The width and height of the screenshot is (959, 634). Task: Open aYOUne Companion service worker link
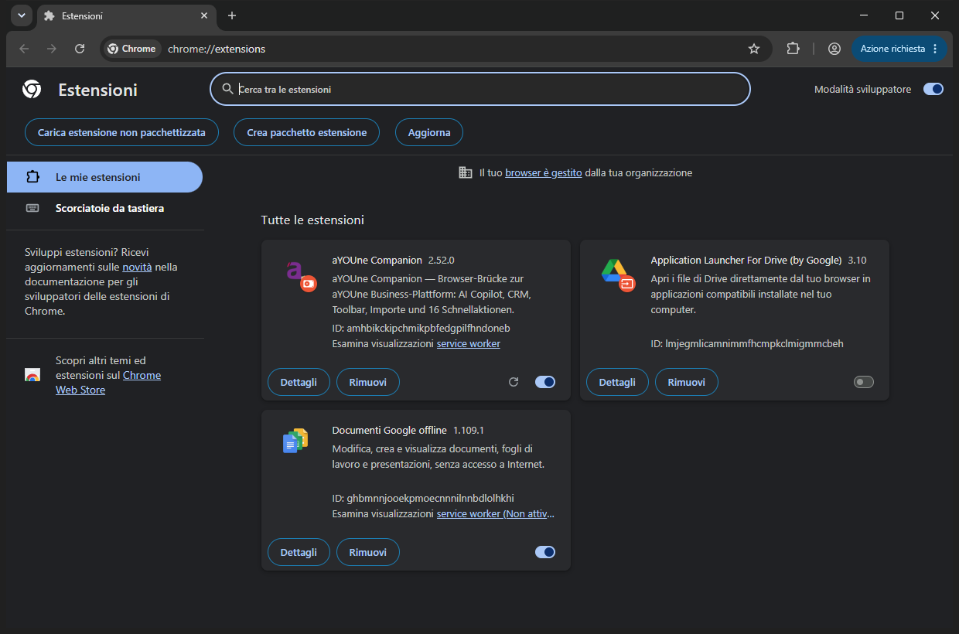(x=469, y=343)
